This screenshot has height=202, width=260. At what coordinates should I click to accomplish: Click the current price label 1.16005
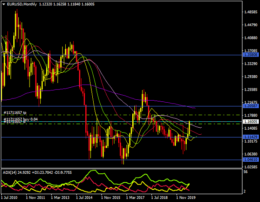point(251,122)
